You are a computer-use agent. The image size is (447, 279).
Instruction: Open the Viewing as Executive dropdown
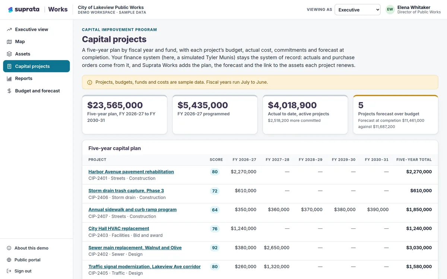point(357,10)
